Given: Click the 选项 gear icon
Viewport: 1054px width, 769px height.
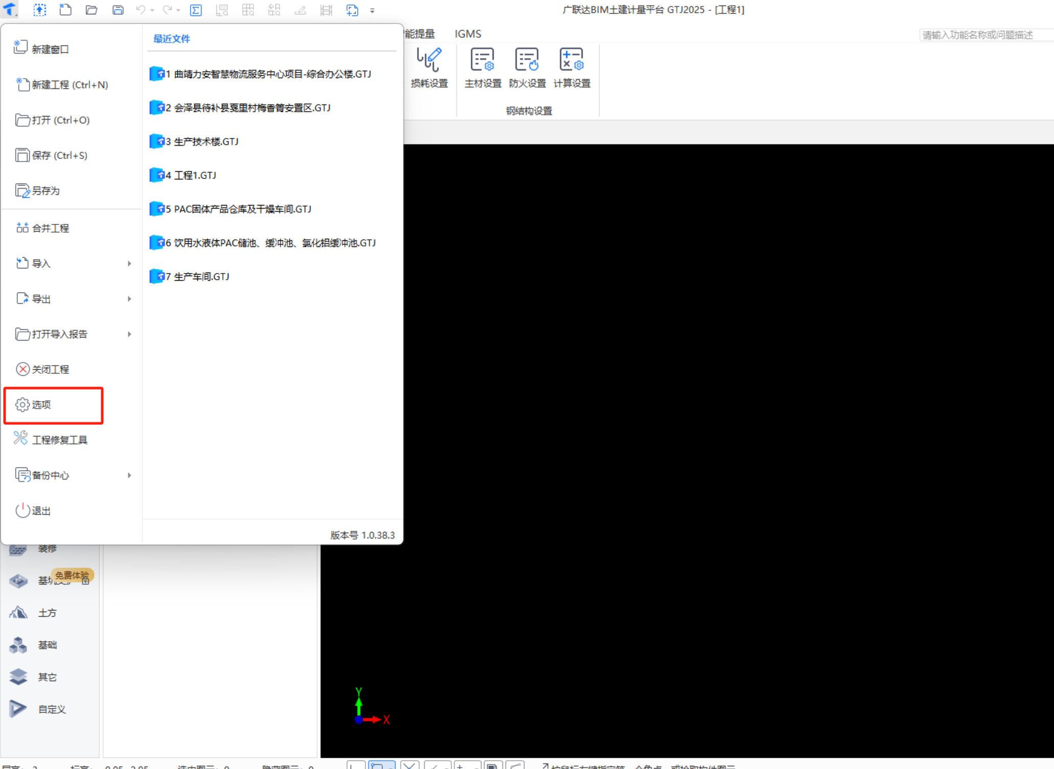Looking at the screenshot, I should 22,404.
